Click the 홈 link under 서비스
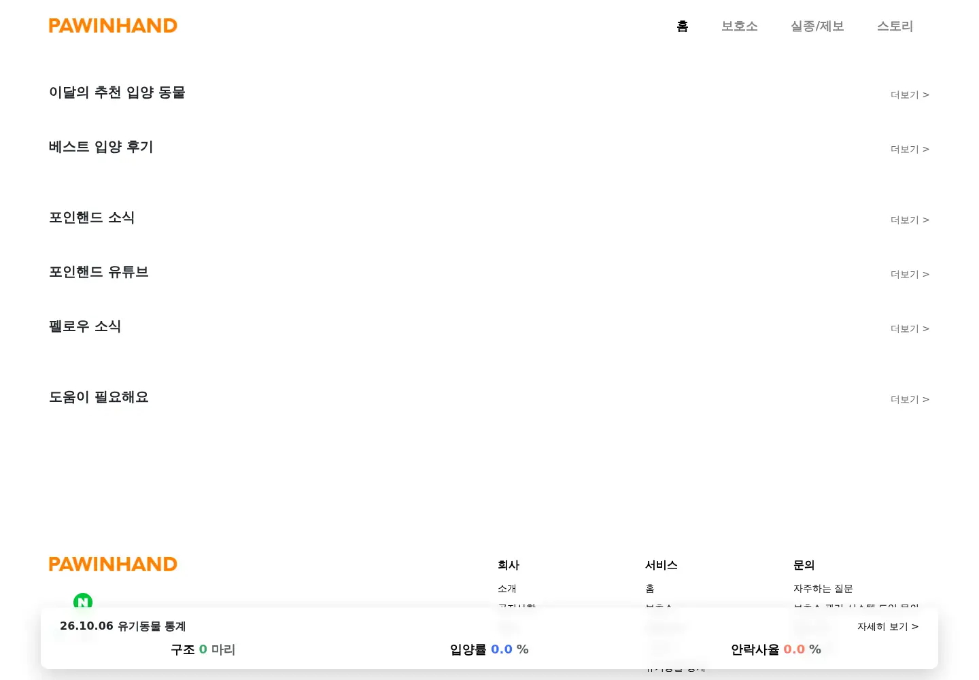 point(650,588)
